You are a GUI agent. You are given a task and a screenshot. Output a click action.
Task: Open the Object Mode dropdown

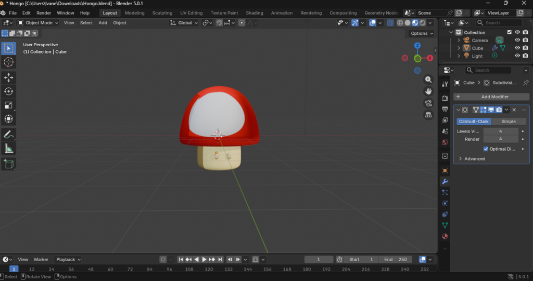tap(39, 23)
